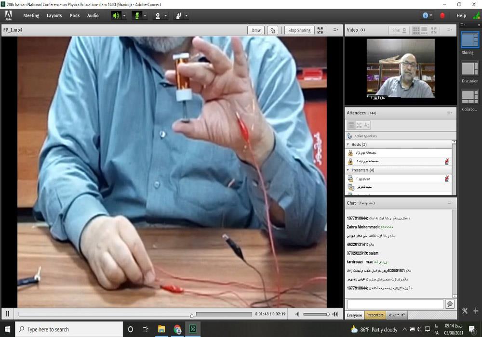Switch the Video pod to grid view
The height and width of the screenshot is (337, 482).
(x=416, y=30)
